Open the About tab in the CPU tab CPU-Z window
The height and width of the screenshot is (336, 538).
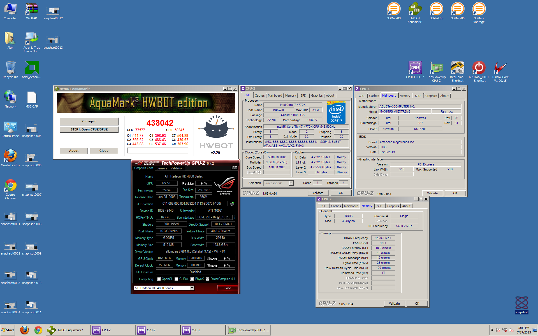[x=330, y=95]
